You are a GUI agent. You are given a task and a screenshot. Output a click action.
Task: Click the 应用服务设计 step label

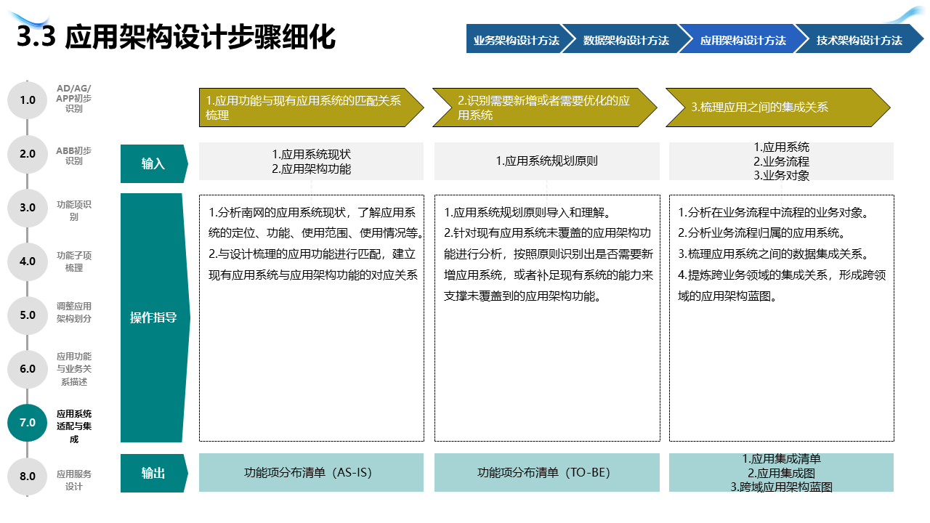(x=74, y=480)
